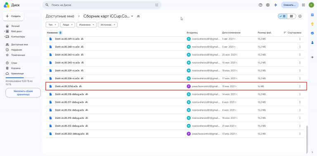Click the Сменить button at top right

(x=290, y=5)
